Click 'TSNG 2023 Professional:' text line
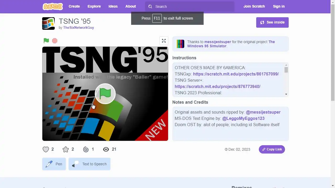Screen dimensions: 335x188 tap(198, 93)
